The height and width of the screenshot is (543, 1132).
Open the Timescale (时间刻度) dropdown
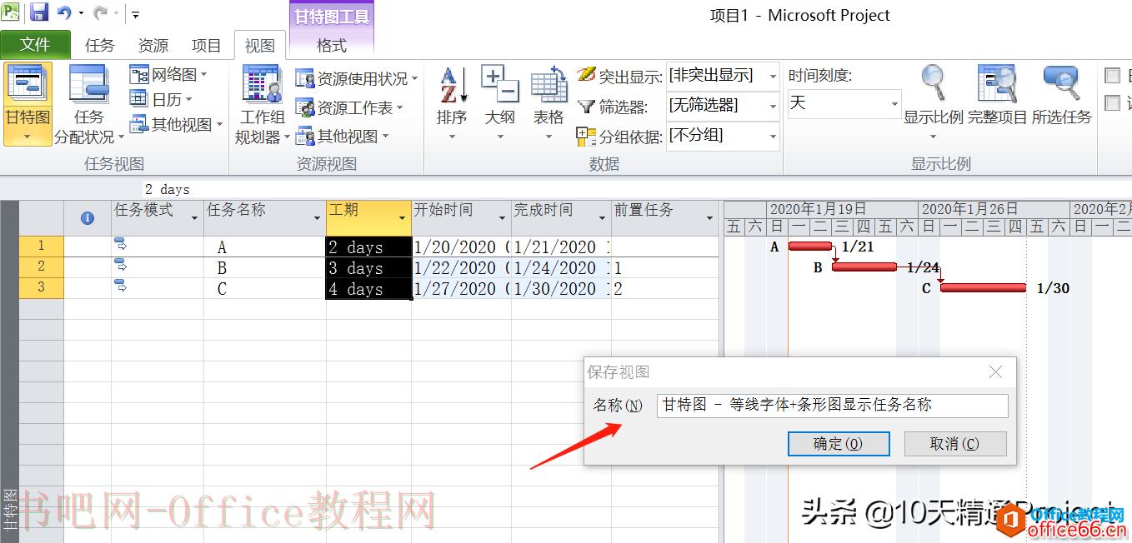(x=894, y=104)
